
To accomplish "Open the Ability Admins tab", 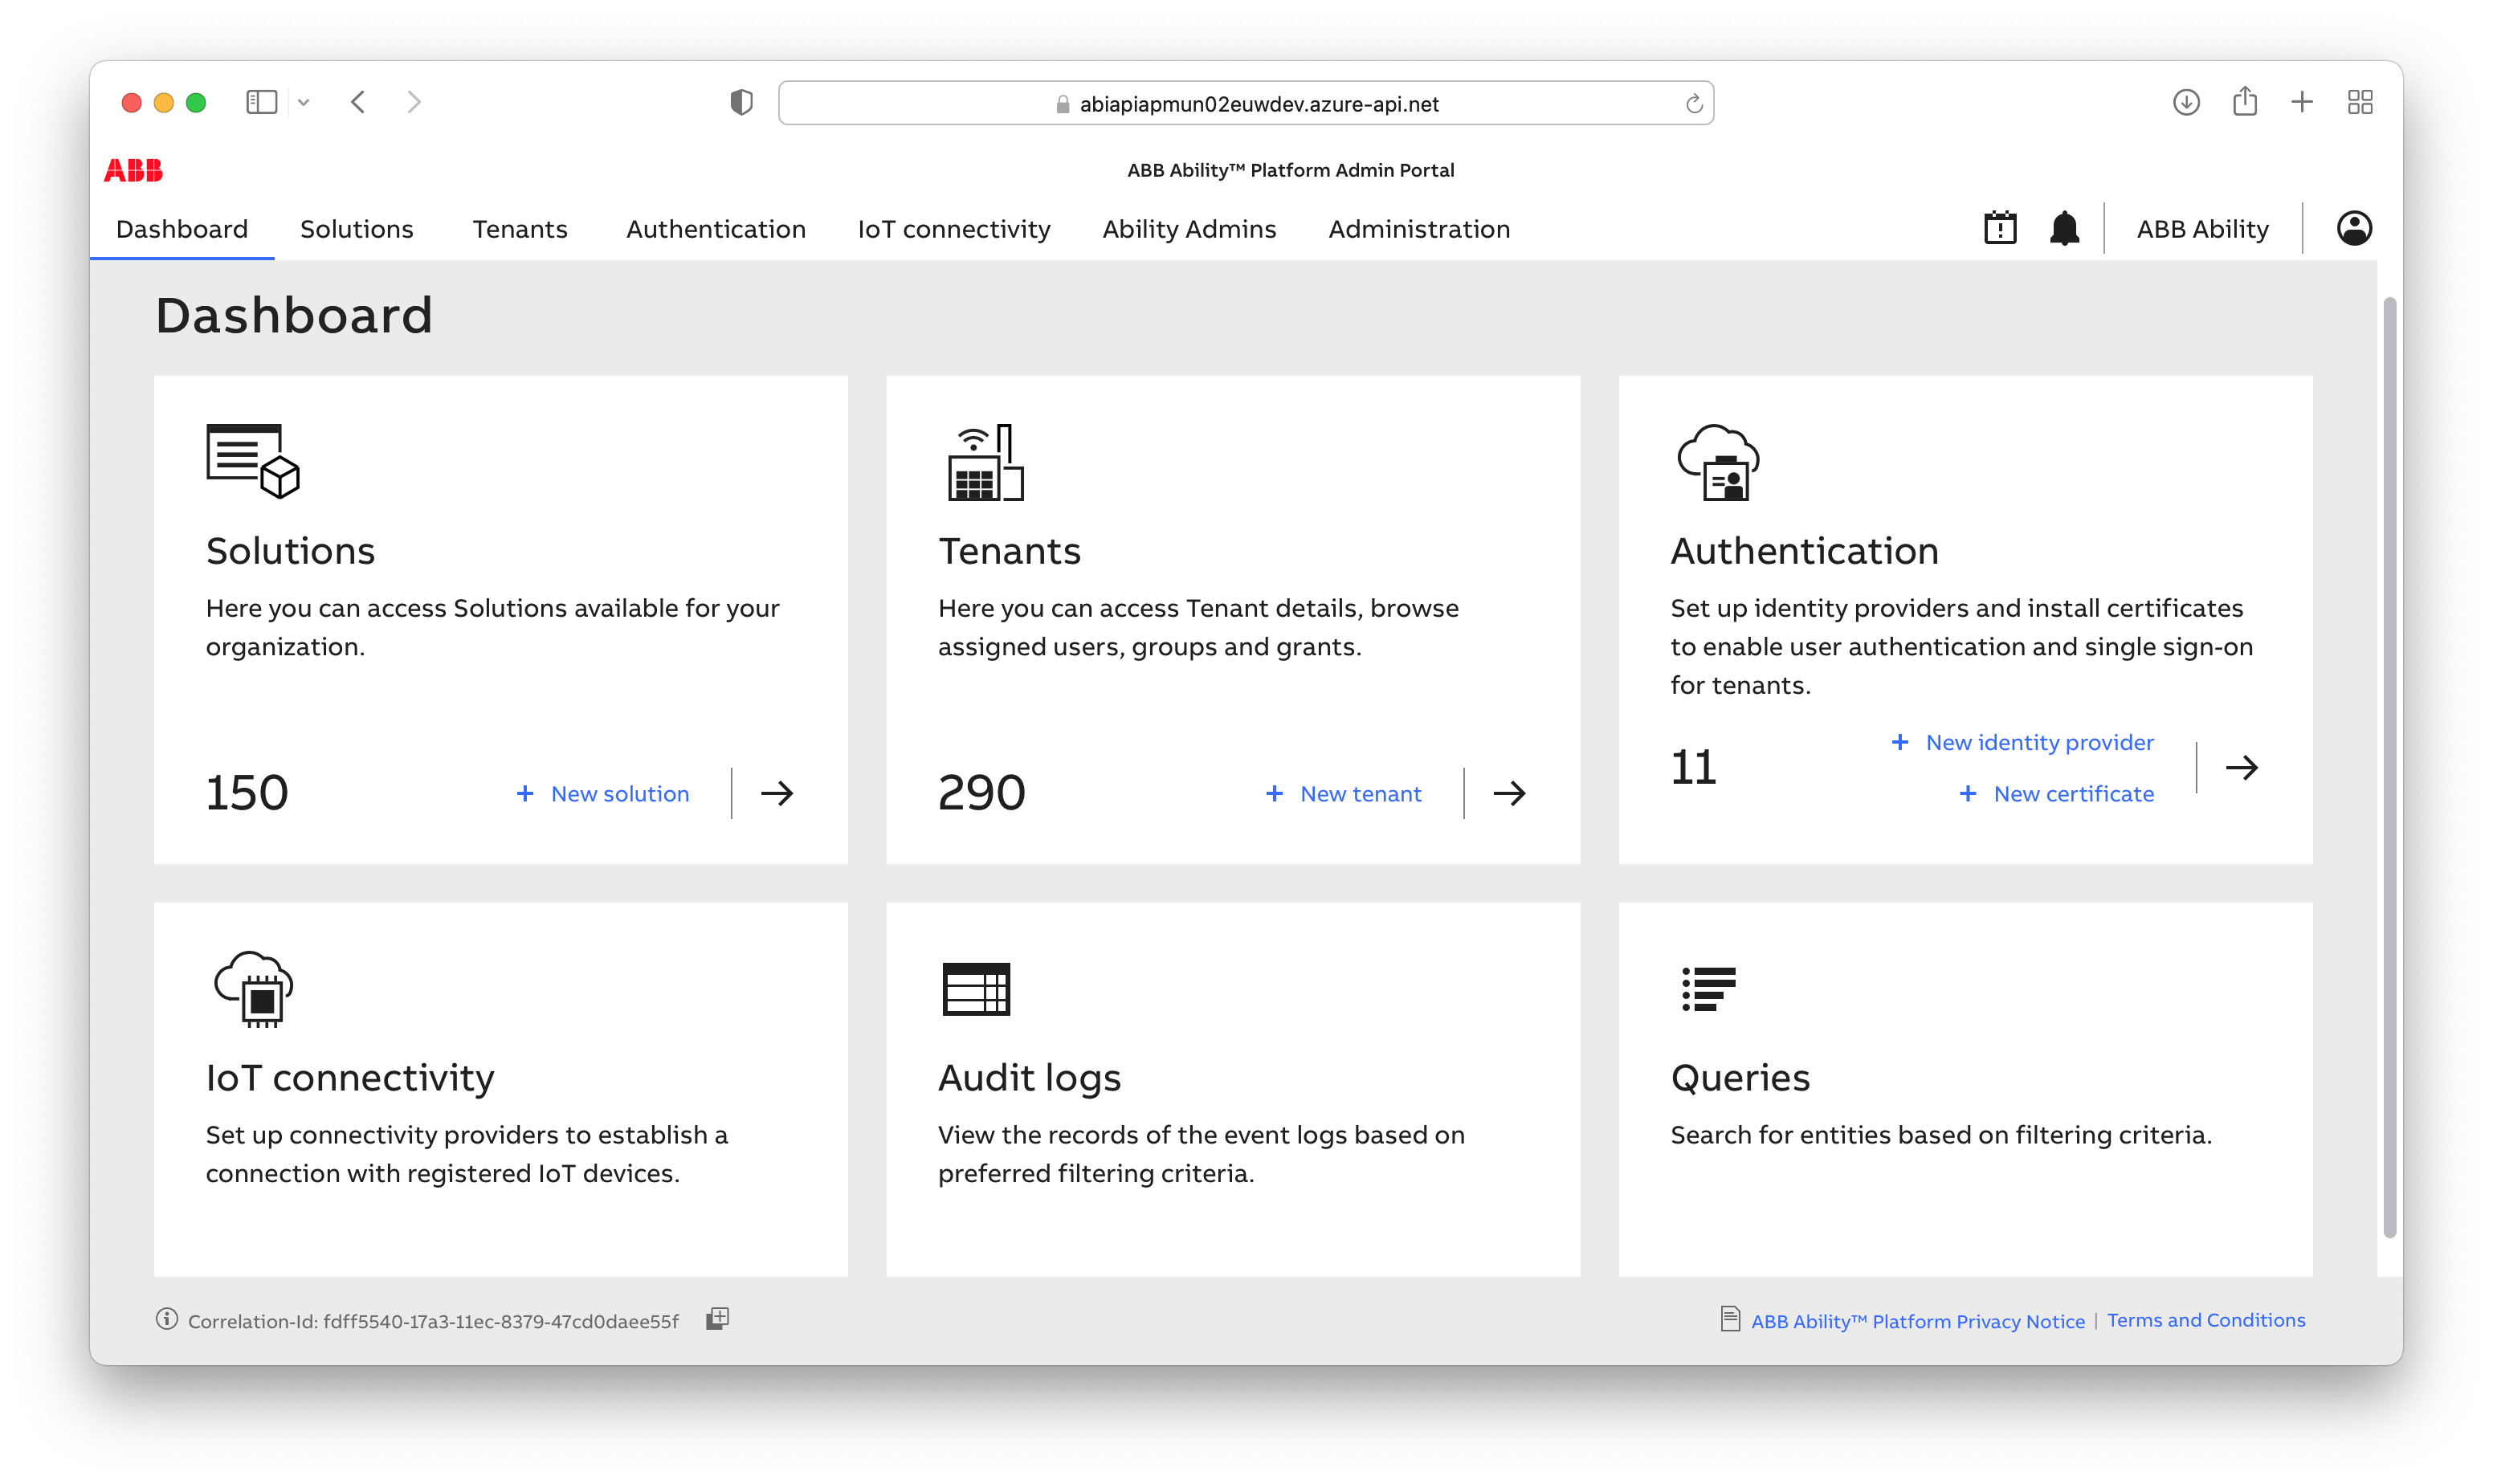I will point(1189,229).
